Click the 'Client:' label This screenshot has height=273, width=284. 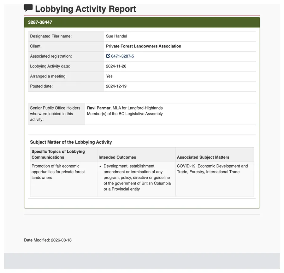point(36,46)
